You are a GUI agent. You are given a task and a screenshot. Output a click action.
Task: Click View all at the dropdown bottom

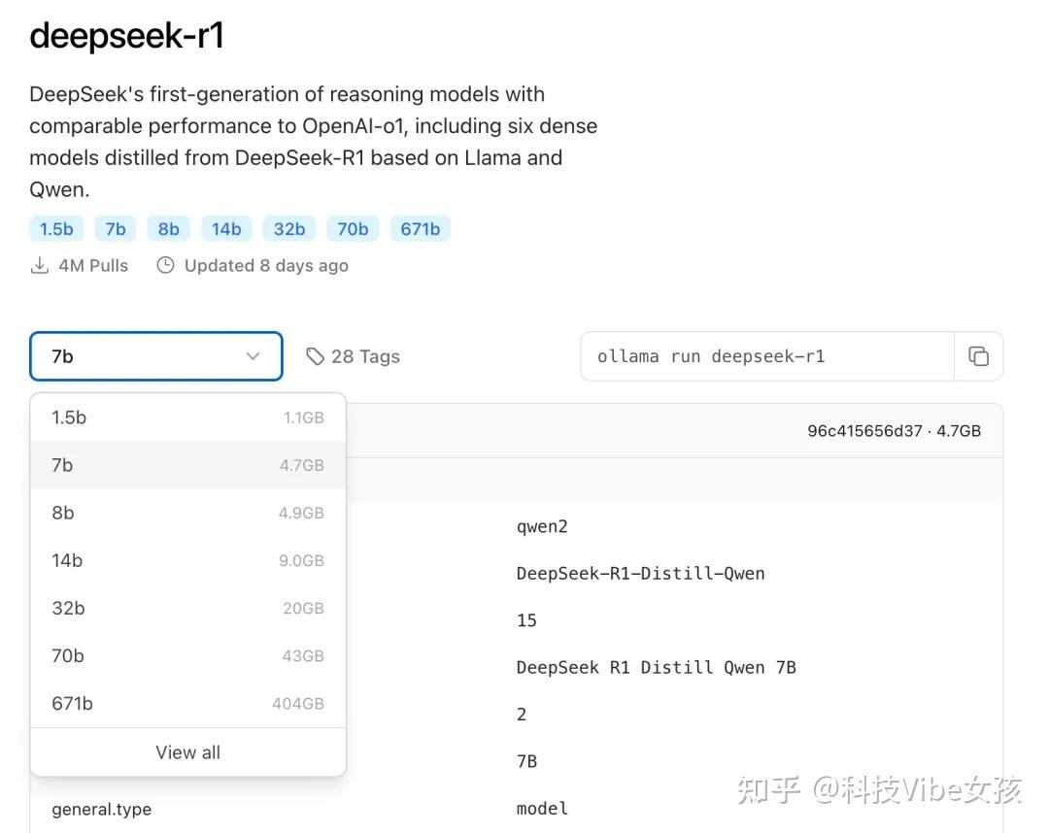pyautogui.click(x=186, y=751)
